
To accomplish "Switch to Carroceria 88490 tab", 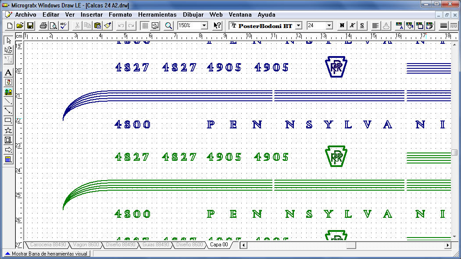I will coord(48,245).
